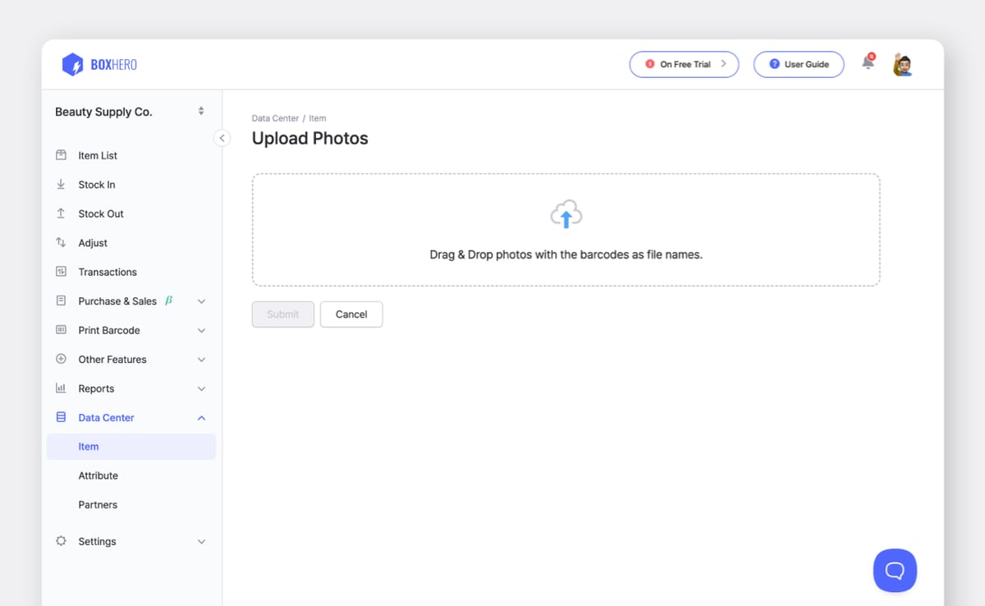Open the chat support bubble
Image resolution: width=985 pixels, height=606 pixels.
click(895, 570)
